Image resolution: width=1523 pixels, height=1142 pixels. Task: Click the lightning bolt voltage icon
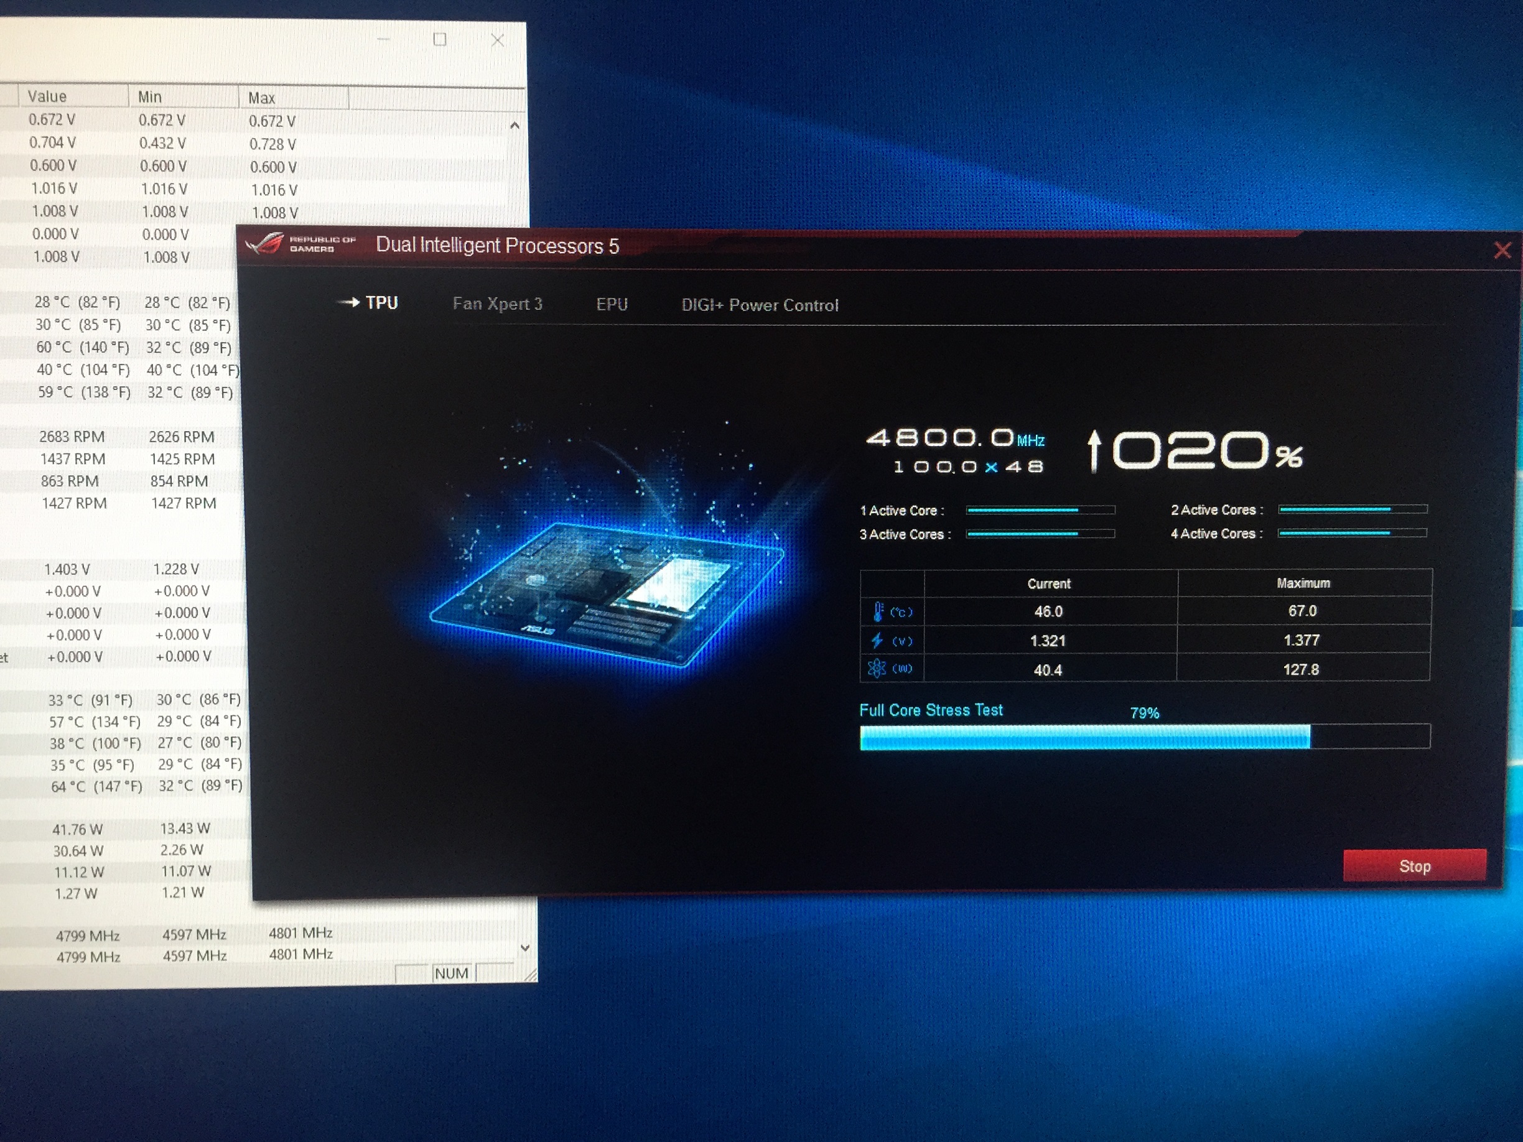click(x=877, y=640)
